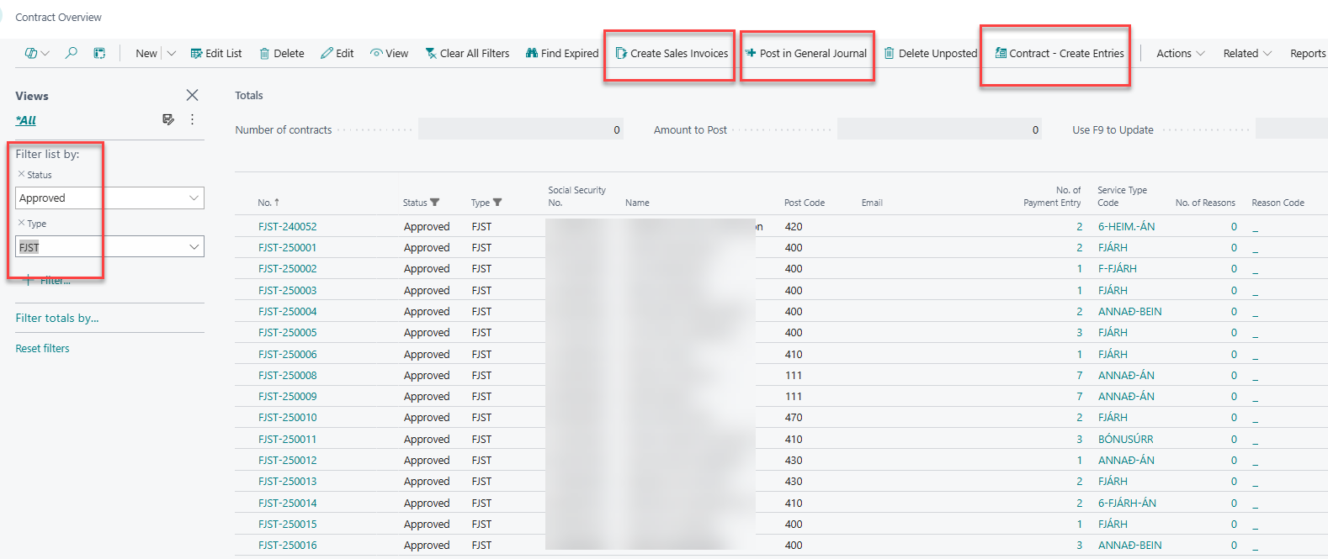The width and height of the screenshot is (1328, 559).
Task: Click Clear All Filters in toolbar
Action: (467, 53)
